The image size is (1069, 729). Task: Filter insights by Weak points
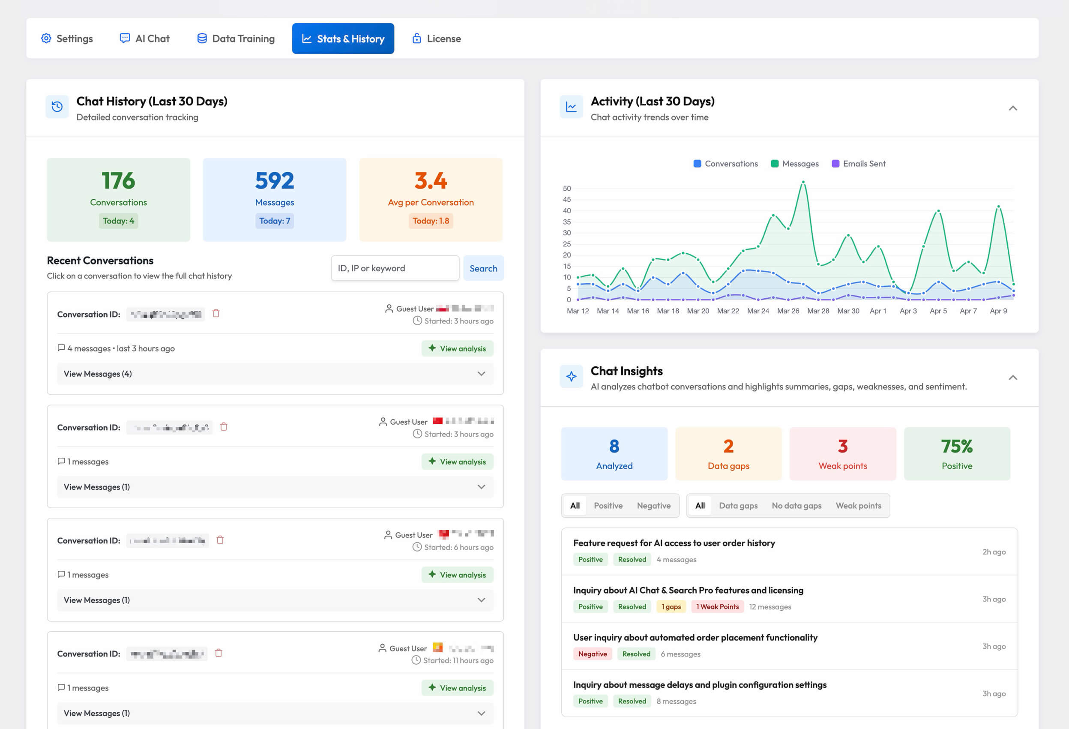[x=858, y=506]
